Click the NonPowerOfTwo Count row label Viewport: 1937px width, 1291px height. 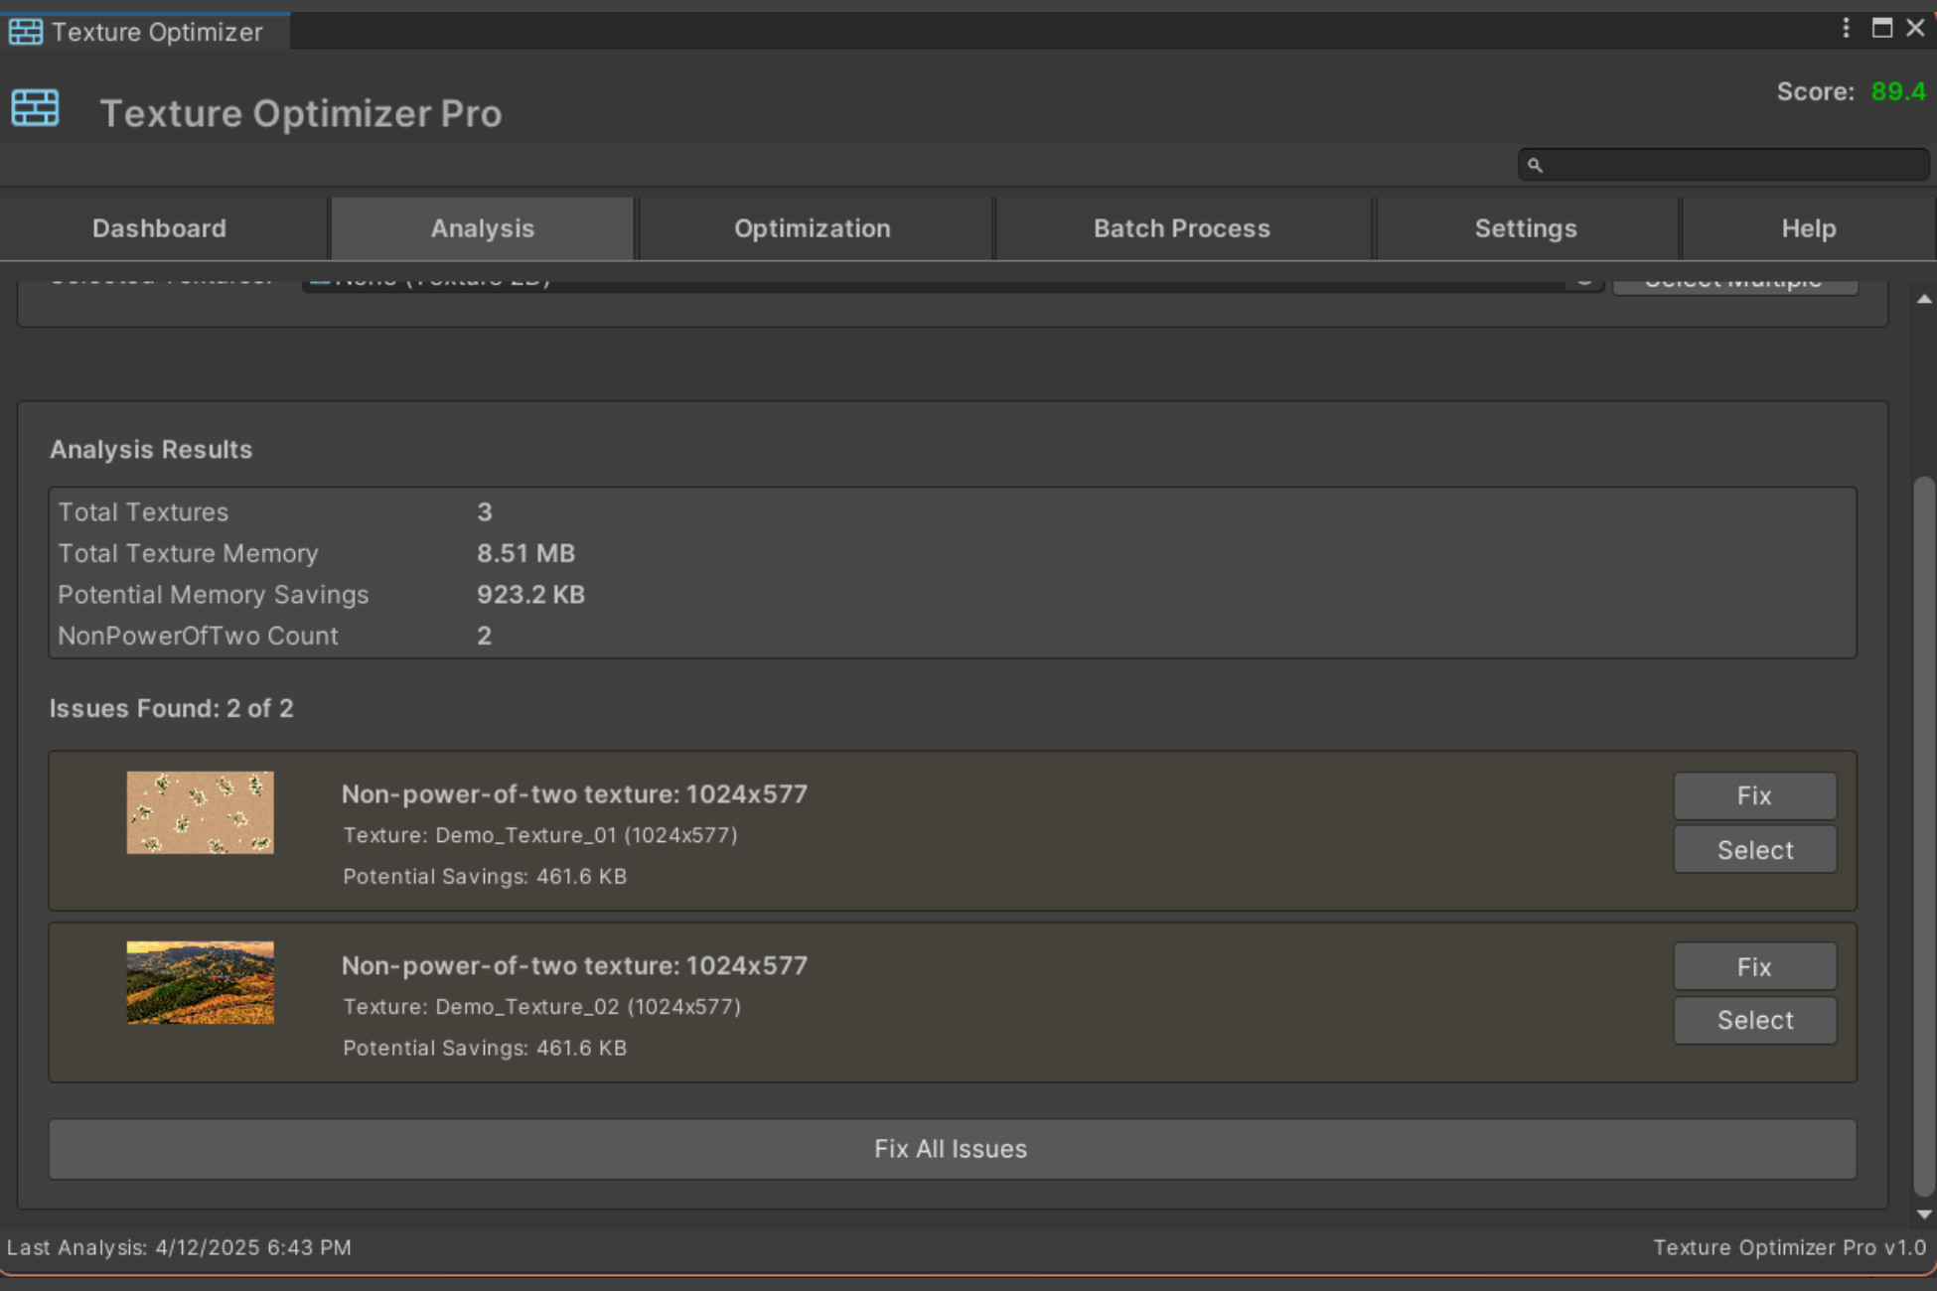pyautogui.click(x=198, y=636)
